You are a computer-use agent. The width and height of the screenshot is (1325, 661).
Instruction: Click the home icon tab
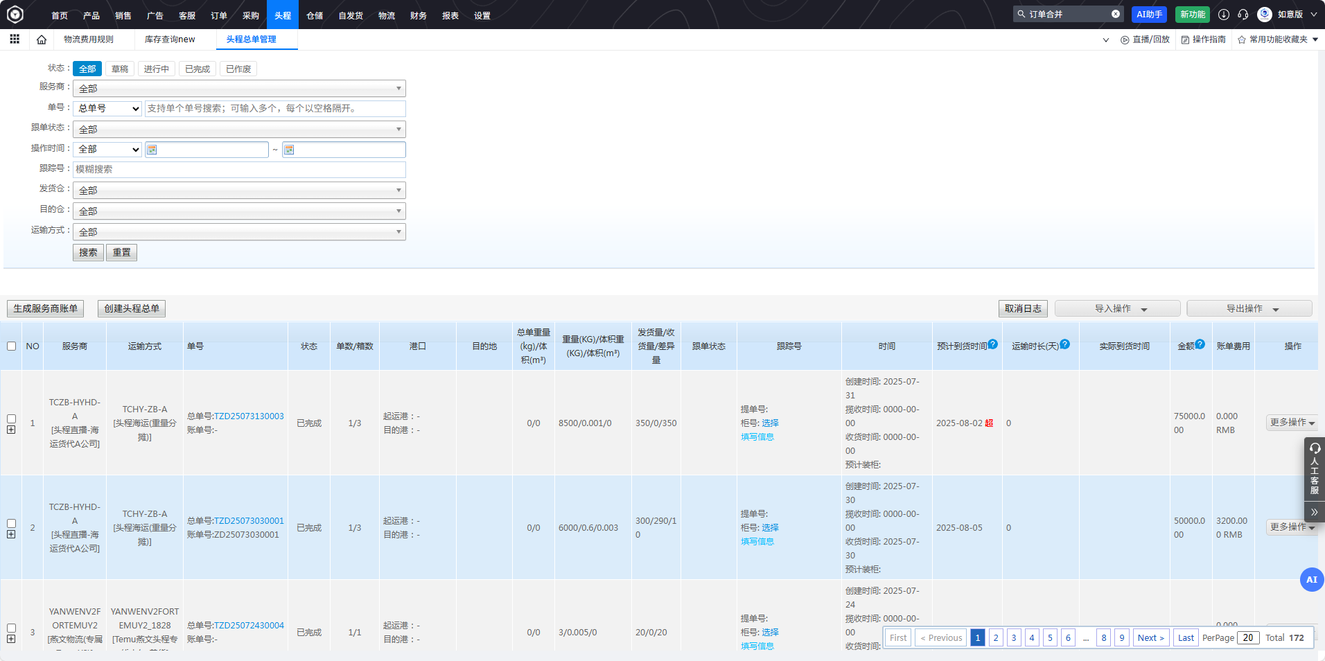point(42,39)
